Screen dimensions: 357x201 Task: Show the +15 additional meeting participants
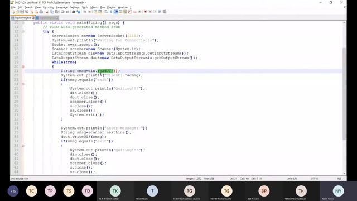coord(13,191)
